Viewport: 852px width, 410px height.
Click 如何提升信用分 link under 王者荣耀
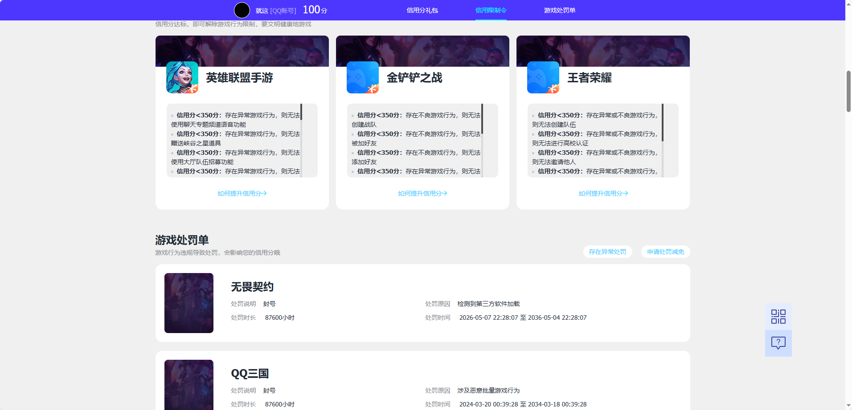pos(603,193)
